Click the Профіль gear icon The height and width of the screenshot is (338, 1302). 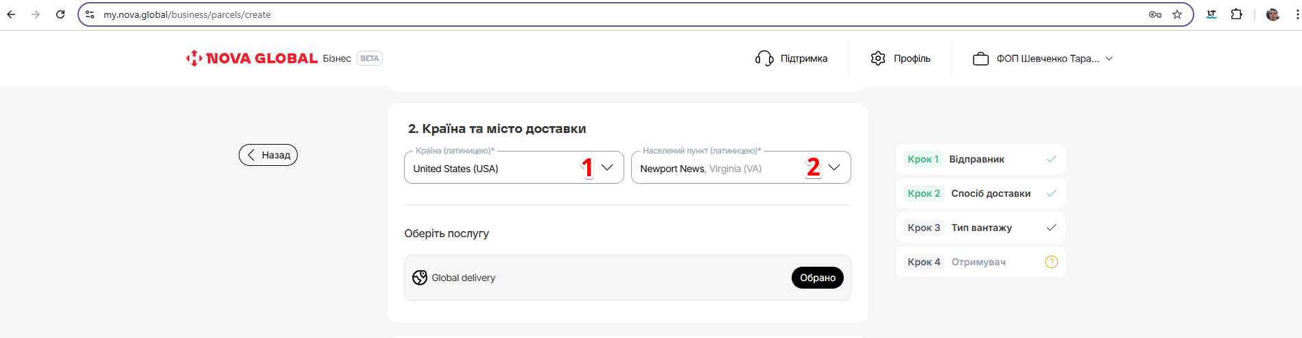878,58
